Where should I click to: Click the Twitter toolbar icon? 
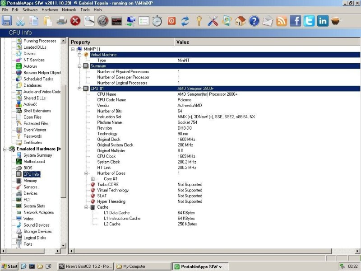pyautogui.click(x=309, y=21)
